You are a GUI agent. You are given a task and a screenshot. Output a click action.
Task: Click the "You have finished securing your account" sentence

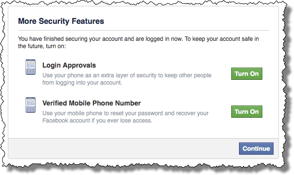coord(100,39)
